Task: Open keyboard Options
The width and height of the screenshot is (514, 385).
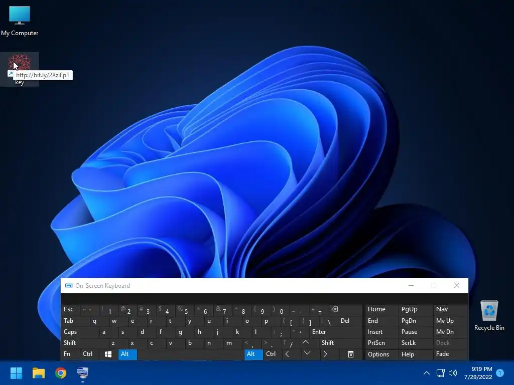Action: [x=381, y=354]
